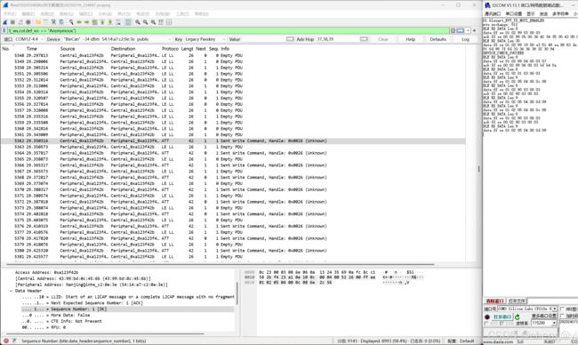
Task: Click SSCOM open file button
Action: pos(517,301)
